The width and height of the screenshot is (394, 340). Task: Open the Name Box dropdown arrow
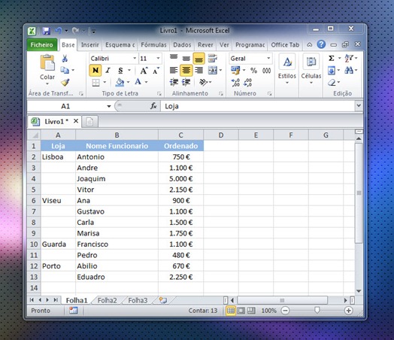pyautogui.click(x=109, y=106)
